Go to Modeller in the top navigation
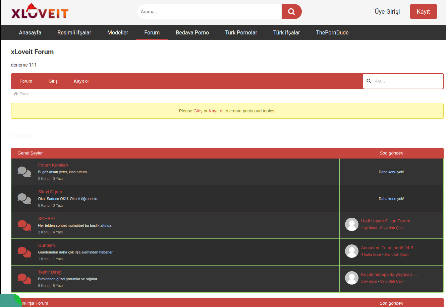 [118, 32]
